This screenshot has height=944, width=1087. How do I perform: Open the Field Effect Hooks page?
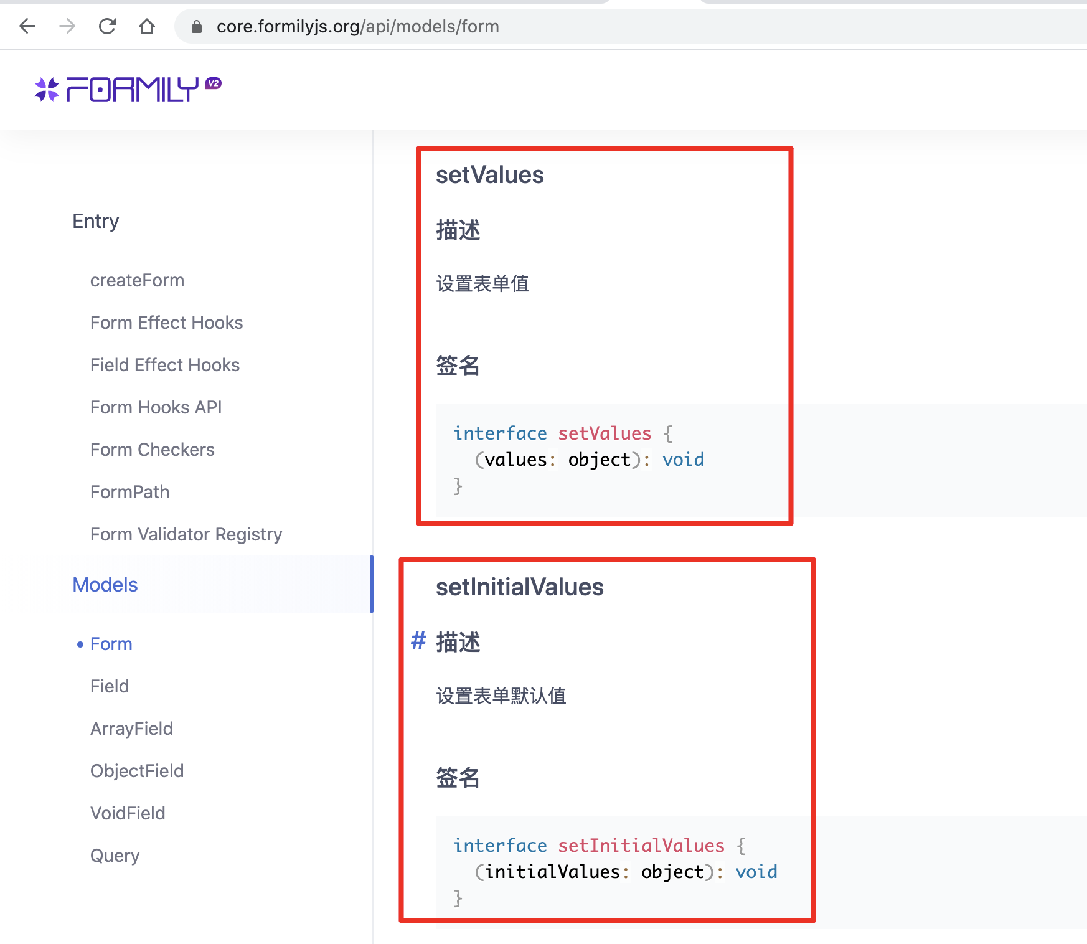(164, 364)
